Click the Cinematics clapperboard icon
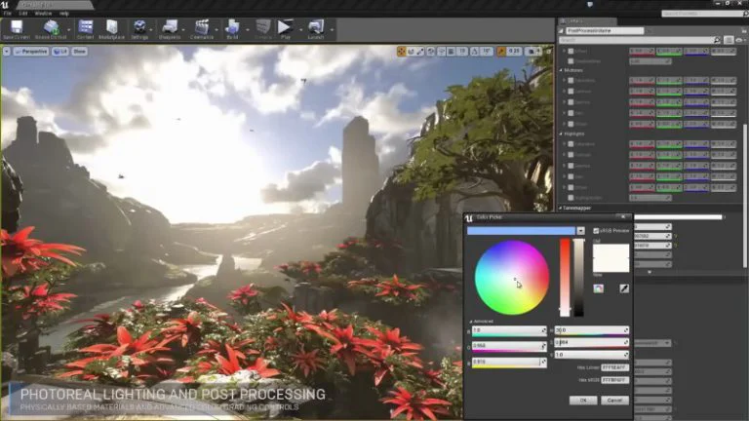749x421 pixels. [202, 28]
